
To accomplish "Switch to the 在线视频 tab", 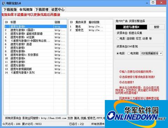I will (x=26, y=9).
